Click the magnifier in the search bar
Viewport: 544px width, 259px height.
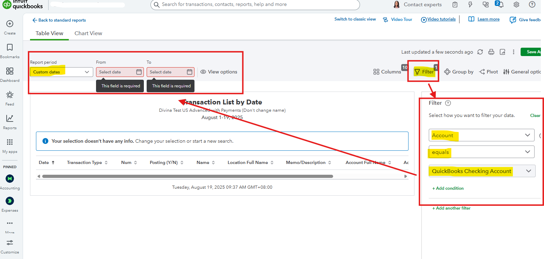pos(157,5)
